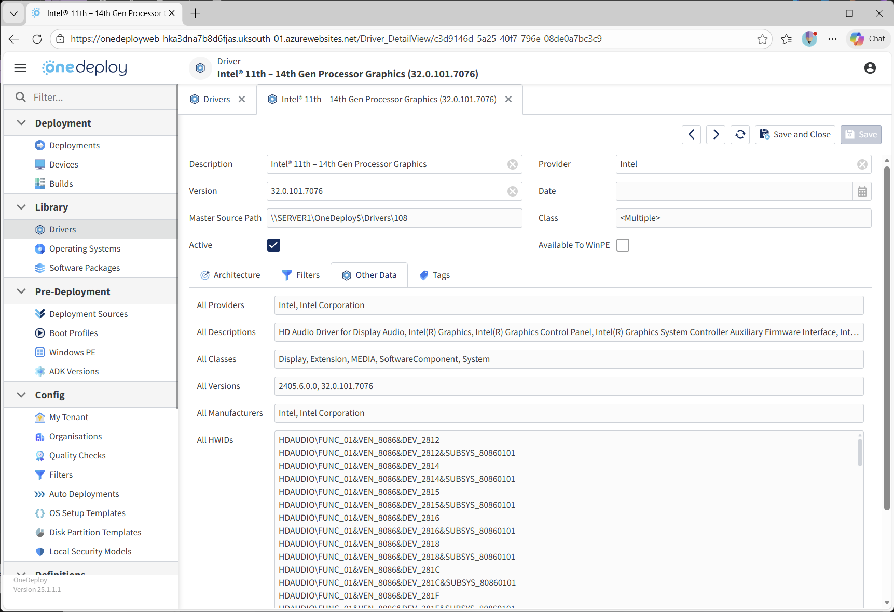
Task: Enable the Available To WinPE checkbox
Action: 623,245
